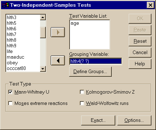Screen dimensions: 156x130
Task: Click the left-arrow remove grouping variable button
Action: point(58,60)
